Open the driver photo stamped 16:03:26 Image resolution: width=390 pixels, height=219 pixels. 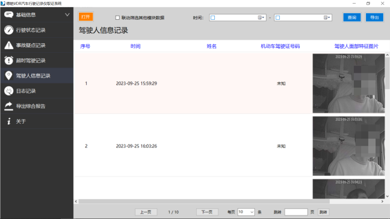(348, 146)
